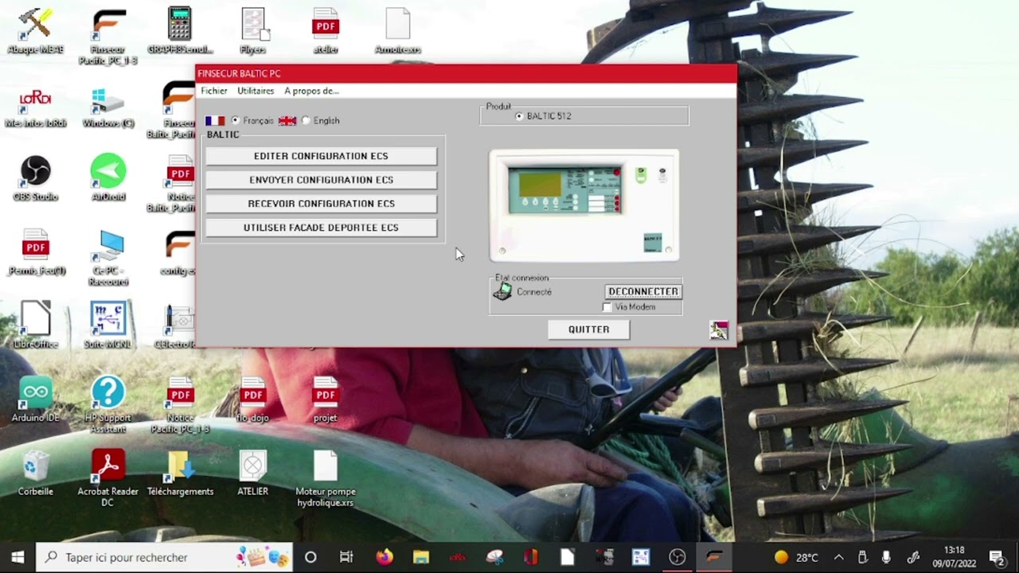The height and width of the screenshot is (573, 1019).
Task: Expand hidden system tray icons
Action: [x=839, y=557]
